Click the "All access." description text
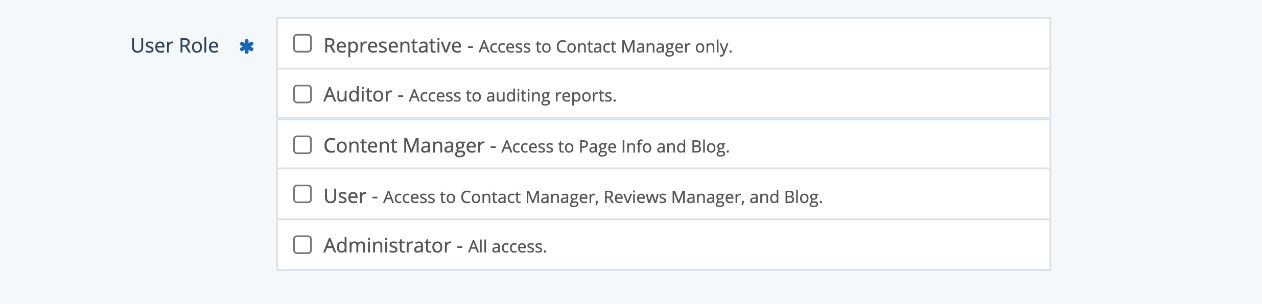This screenshot has height=304, width=1262. pyautogui.click(x=507, y=247)
